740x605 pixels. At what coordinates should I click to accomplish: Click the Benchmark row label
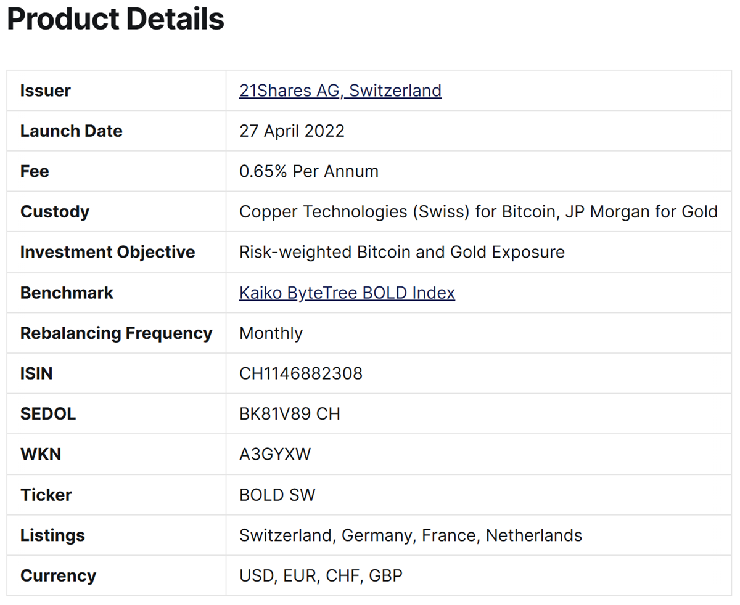(x=67, y=293)
